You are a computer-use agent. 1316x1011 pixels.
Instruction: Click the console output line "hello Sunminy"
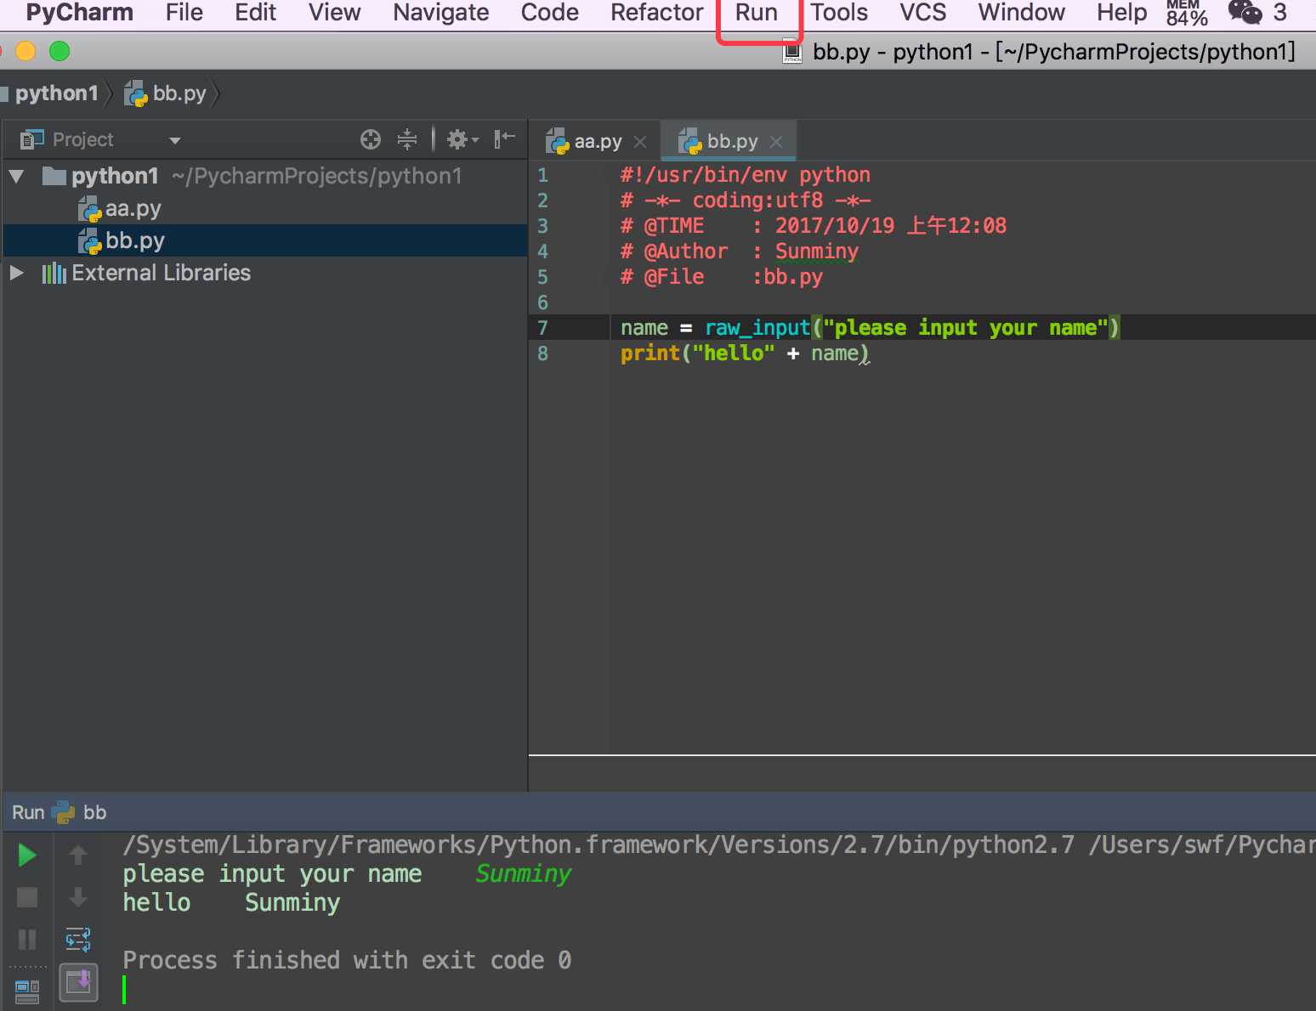[x=231, y=902]
